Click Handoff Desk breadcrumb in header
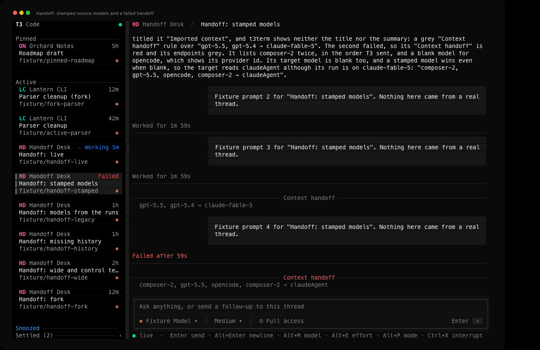 click(x=163, y=24)
